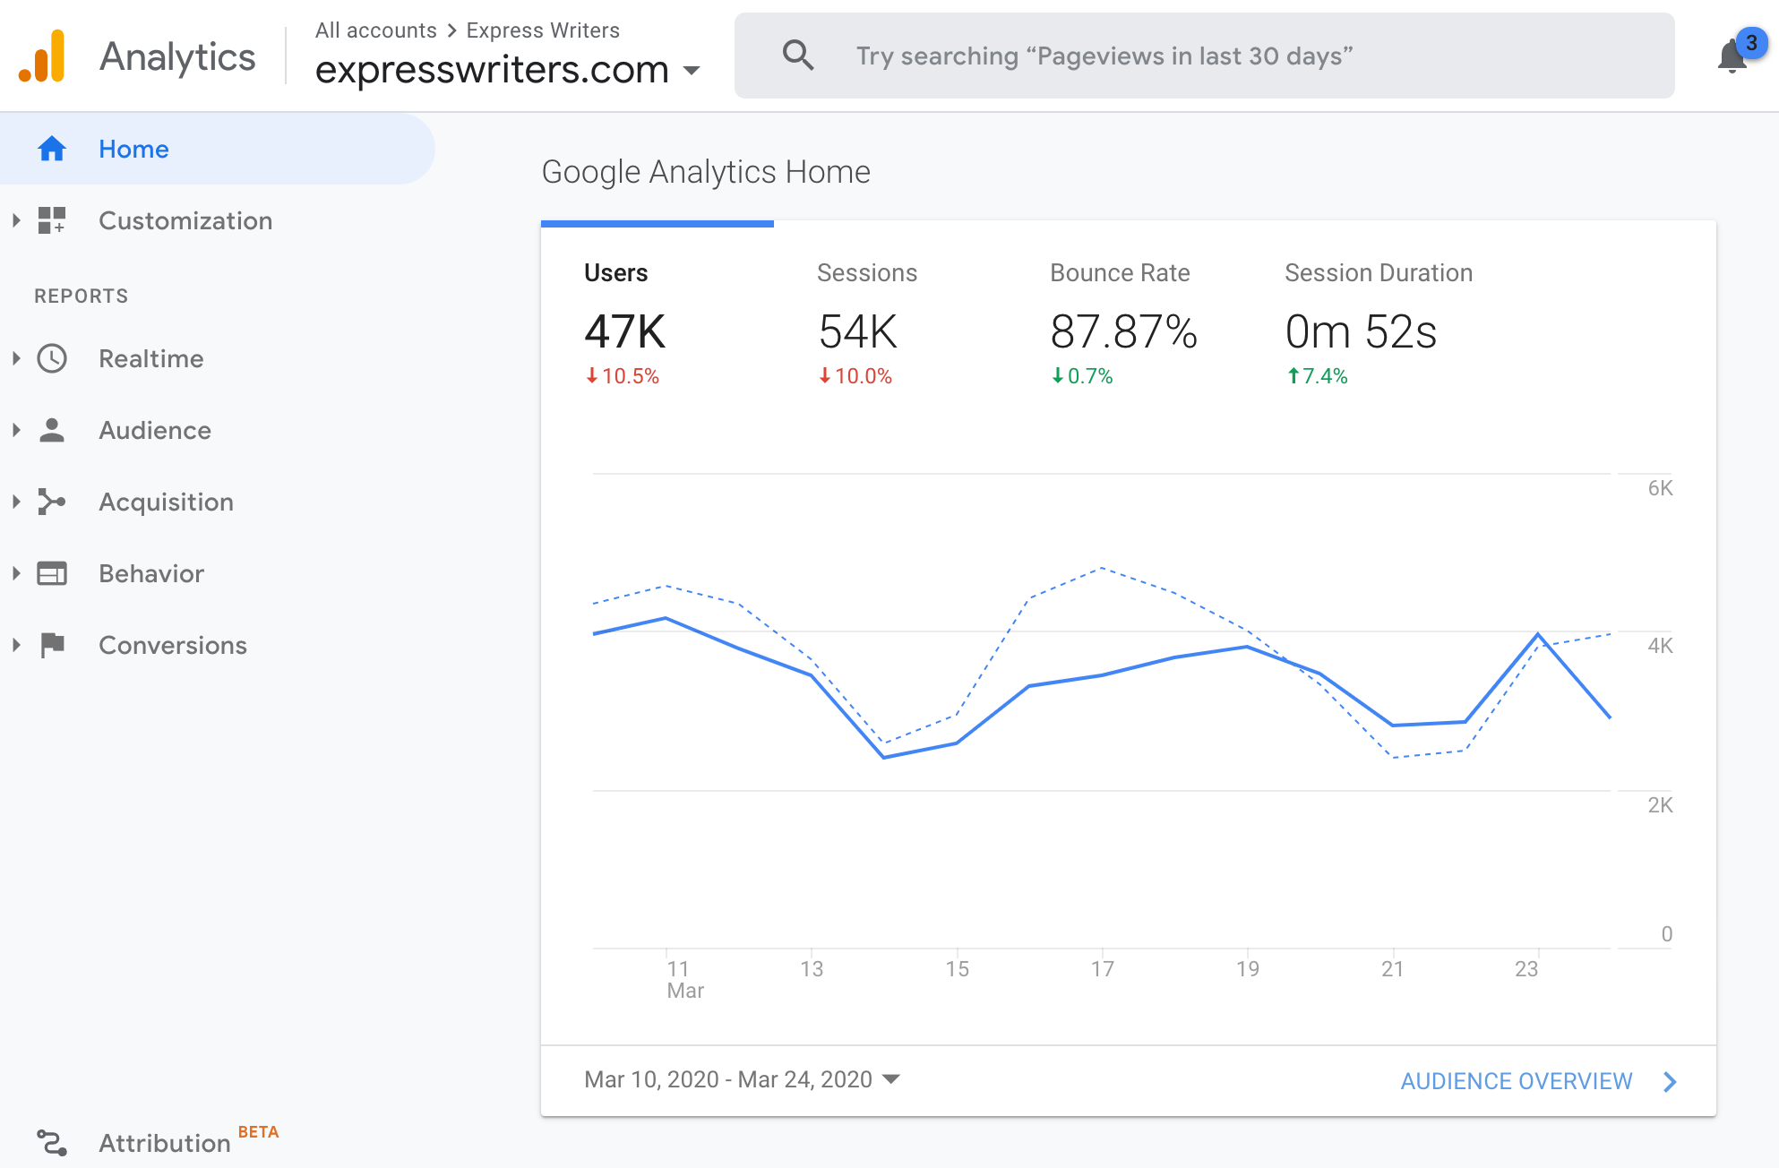Click the search magnifier icon

[x=797, y=56]
